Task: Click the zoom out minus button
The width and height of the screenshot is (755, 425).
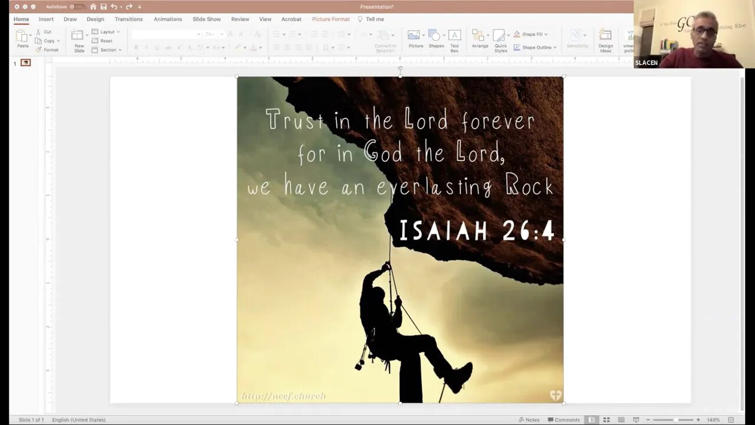Action: [648, 420]
